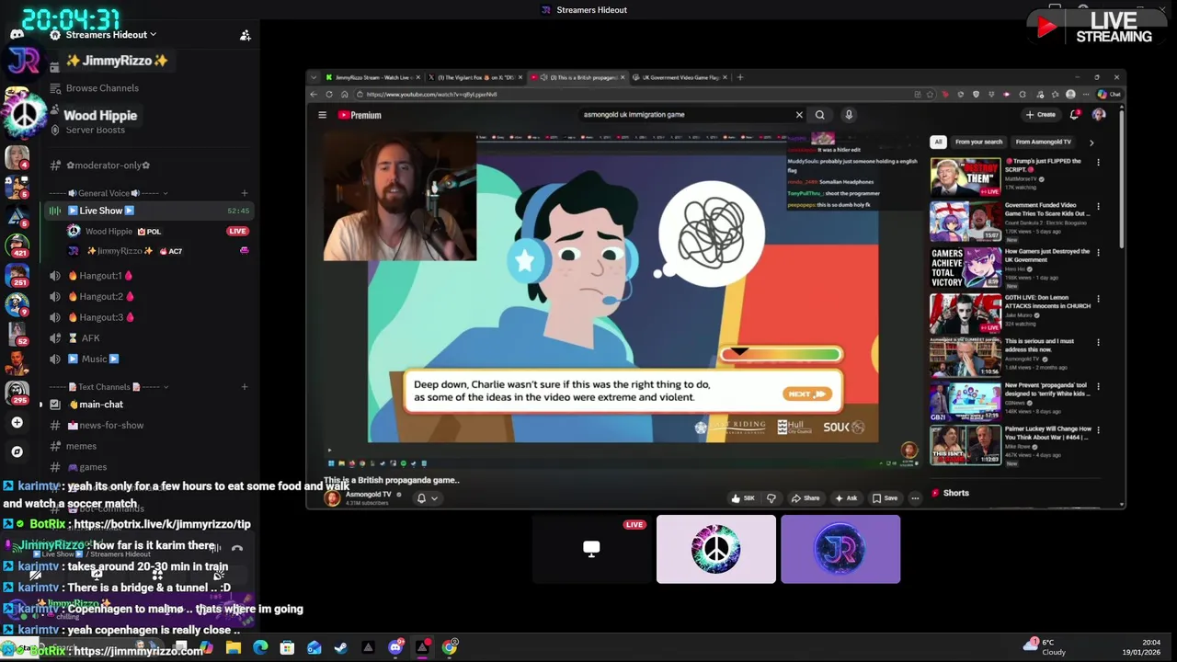Viewport: 1177px width, 662px height.
Task: Like the video with thumbs up
Action: [x=743, y=498]
